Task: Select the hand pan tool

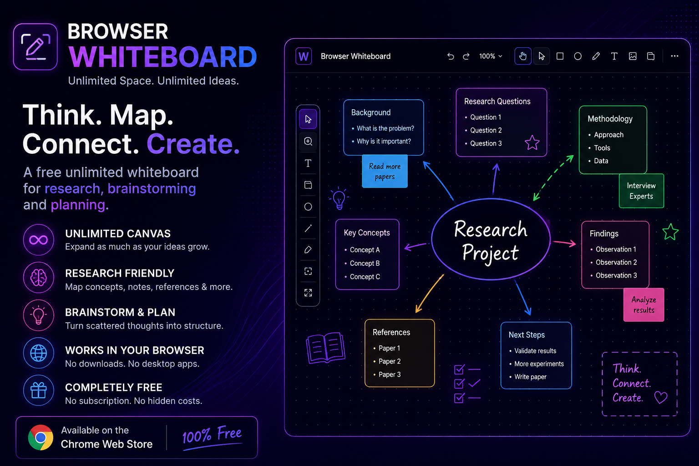Action: coord(523,56)
